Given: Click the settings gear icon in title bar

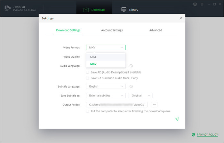Looking at the screenshot, I should (x=195, y=4).
